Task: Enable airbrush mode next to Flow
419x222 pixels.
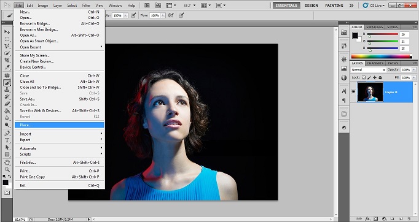Action: coord(171,15)
